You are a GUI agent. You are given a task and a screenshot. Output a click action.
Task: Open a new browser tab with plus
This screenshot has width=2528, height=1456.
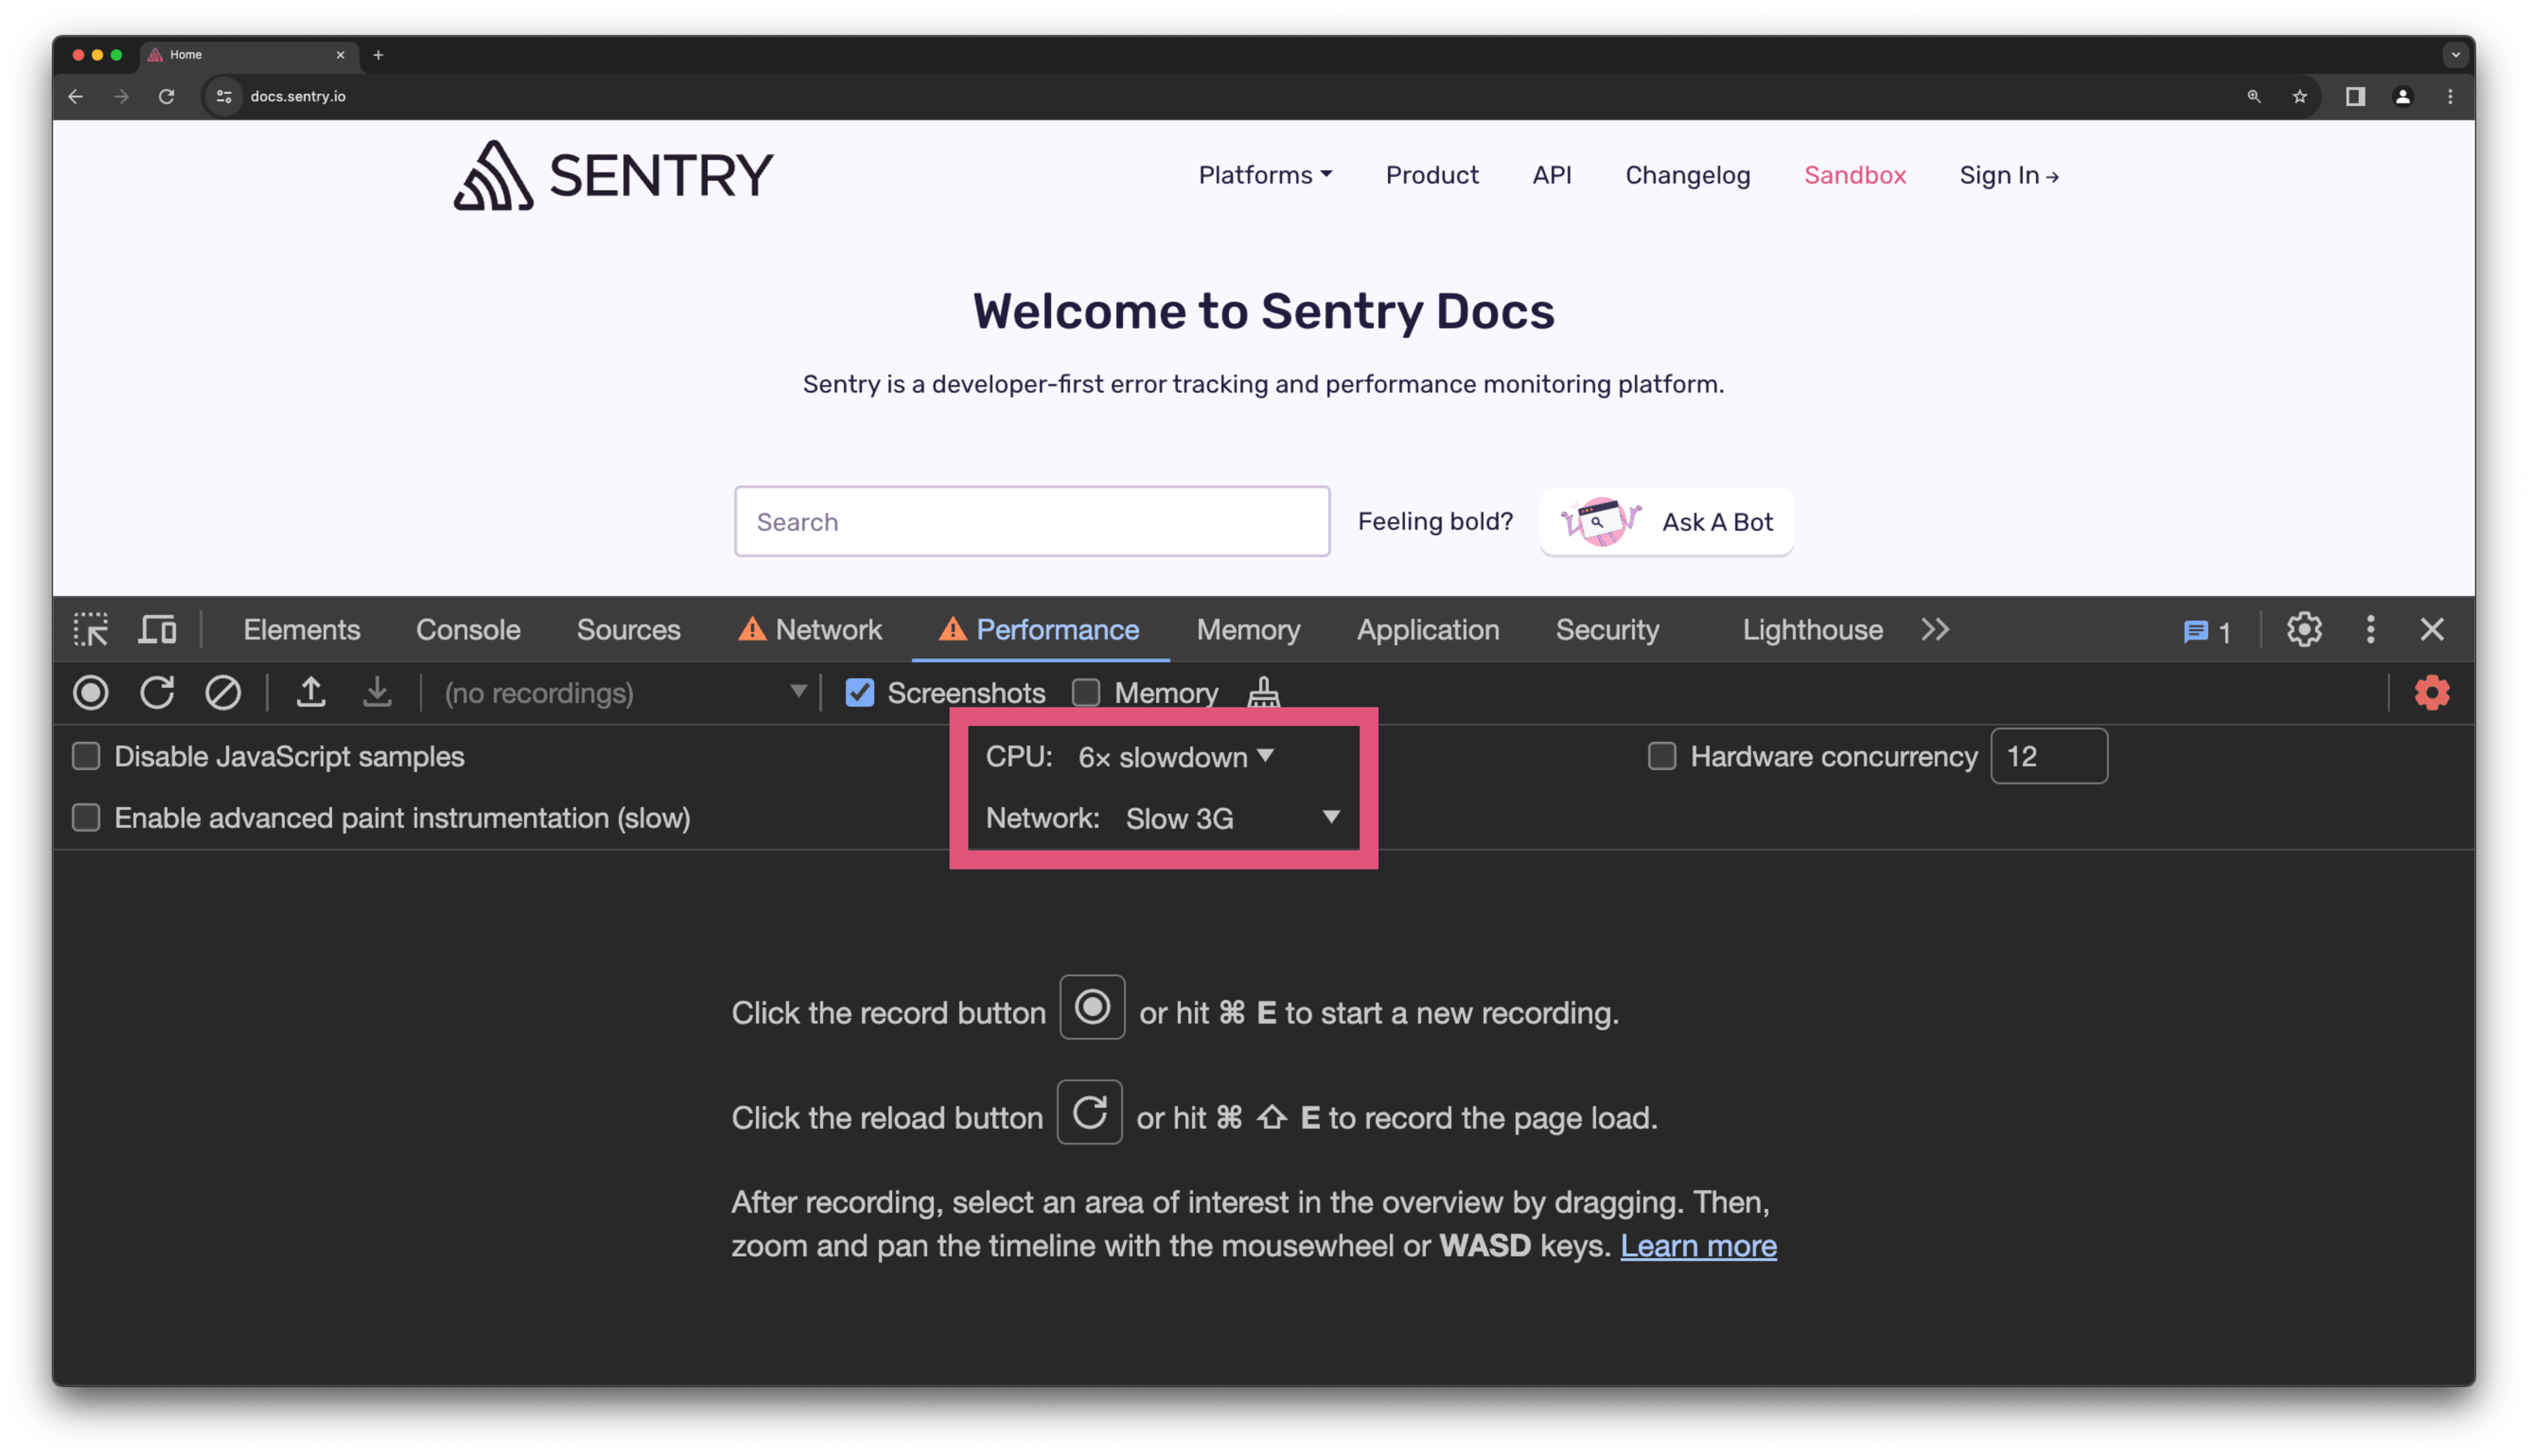pyautogui.click(x=378, y=55)
